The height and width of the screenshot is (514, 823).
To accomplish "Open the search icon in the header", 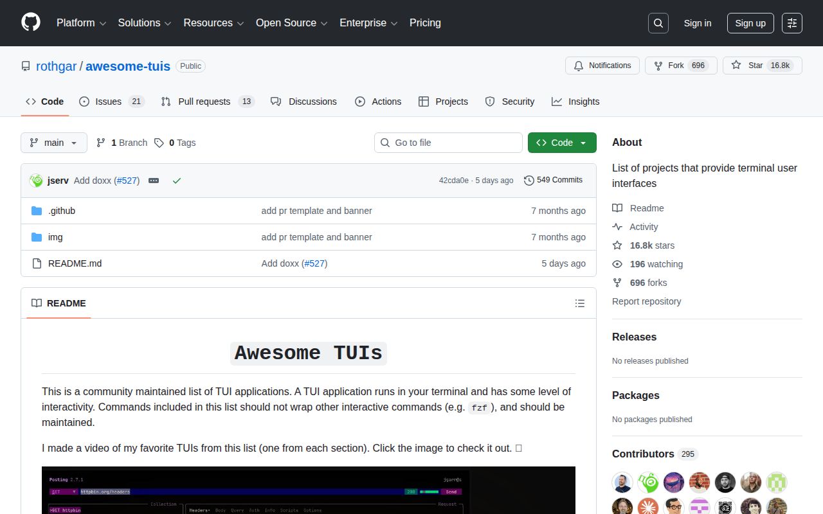I will (658, 23).
